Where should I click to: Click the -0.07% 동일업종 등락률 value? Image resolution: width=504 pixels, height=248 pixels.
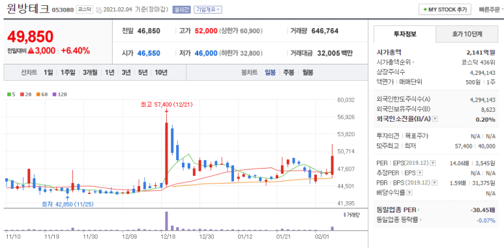pyautogui.click(x=486, y=220)
